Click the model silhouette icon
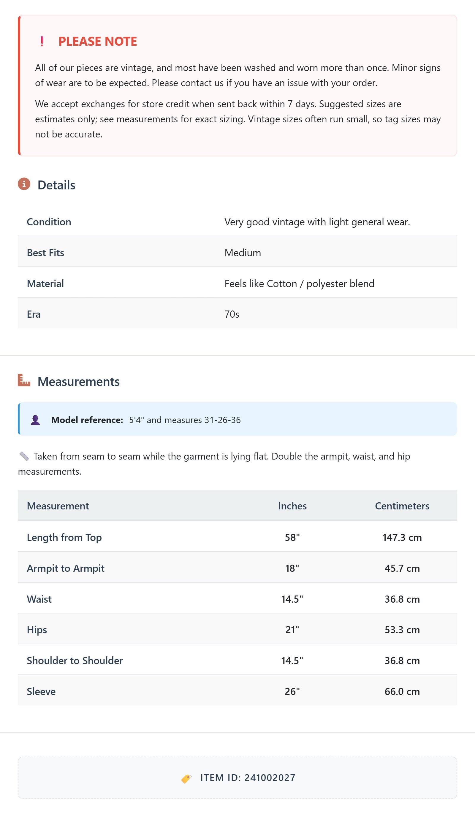The height and width of the screenshot is (814, 475). [35, 420]
